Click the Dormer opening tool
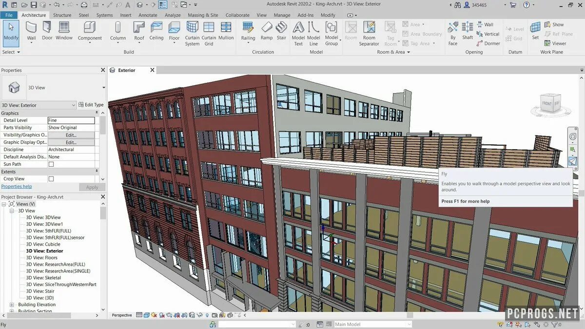The image size is (585, 329). 487,43
